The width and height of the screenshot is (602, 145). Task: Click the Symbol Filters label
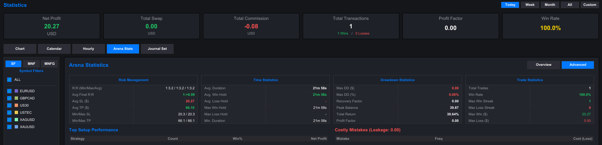point(31,71)
